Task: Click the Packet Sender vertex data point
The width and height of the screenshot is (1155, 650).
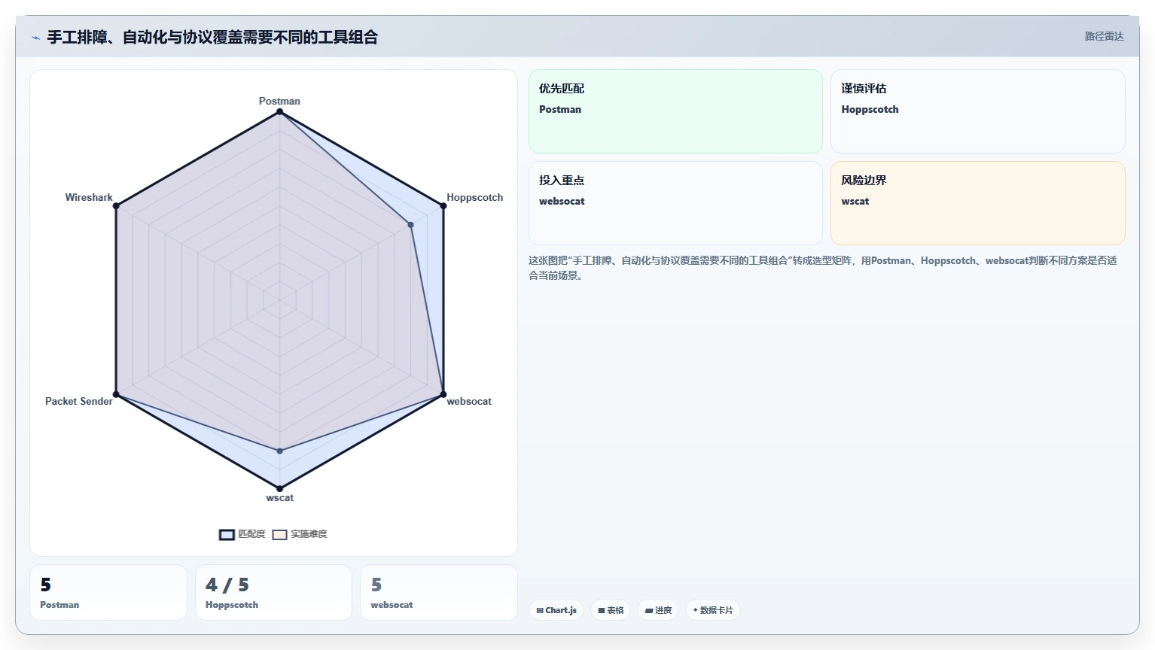Action: point(116,394)
